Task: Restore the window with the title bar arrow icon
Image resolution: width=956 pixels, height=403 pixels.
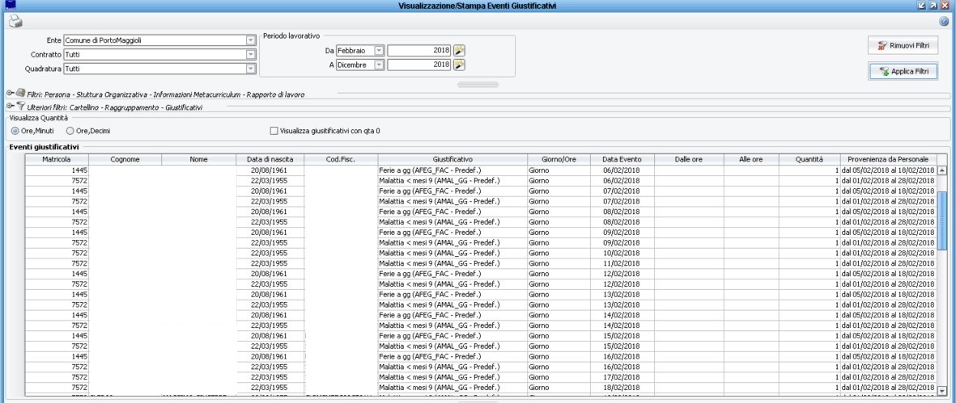Action: click(933, 6)
